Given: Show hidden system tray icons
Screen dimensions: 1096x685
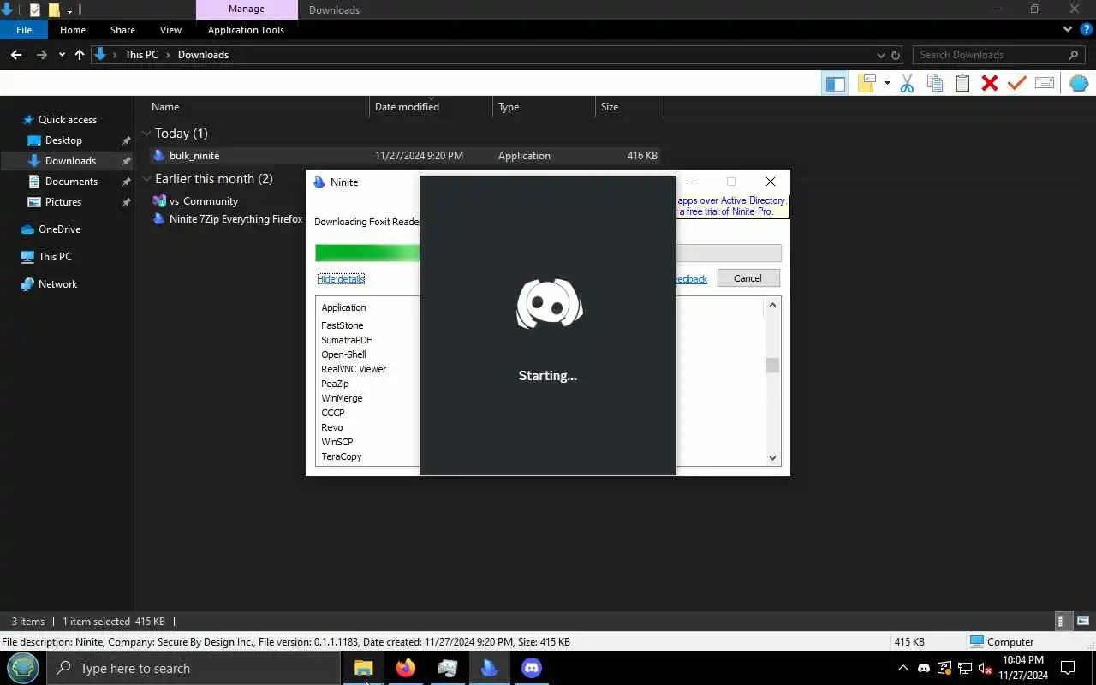Looking at the screenshot, I should click(902, 668).
